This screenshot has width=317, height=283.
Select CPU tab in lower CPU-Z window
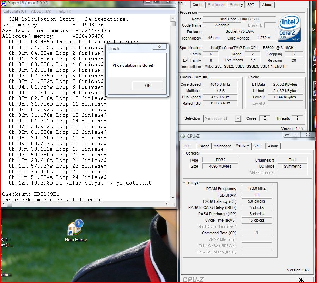point(187,146)
